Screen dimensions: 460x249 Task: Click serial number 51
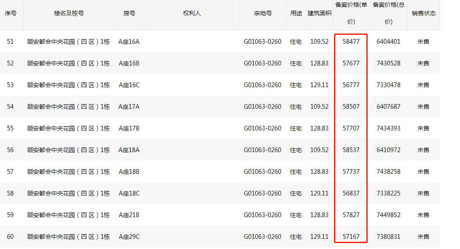click(10, 42)
